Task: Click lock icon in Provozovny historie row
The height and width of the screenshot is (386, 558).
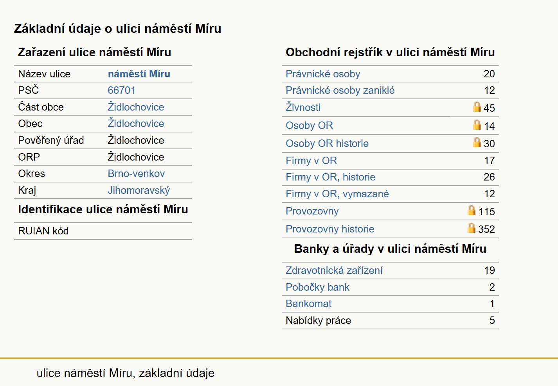Action: [x=472, y=228]
